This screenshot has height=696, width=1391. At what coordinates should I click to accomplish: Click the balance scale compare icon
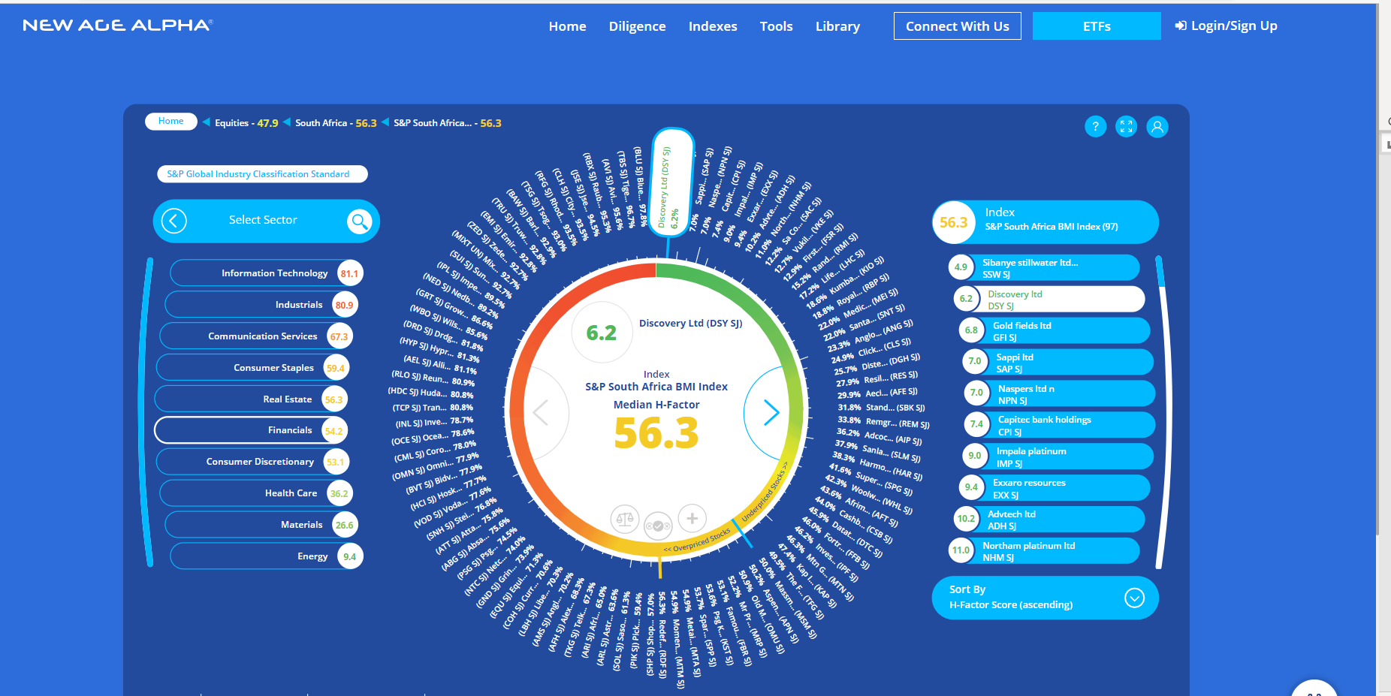pos(624,518)
